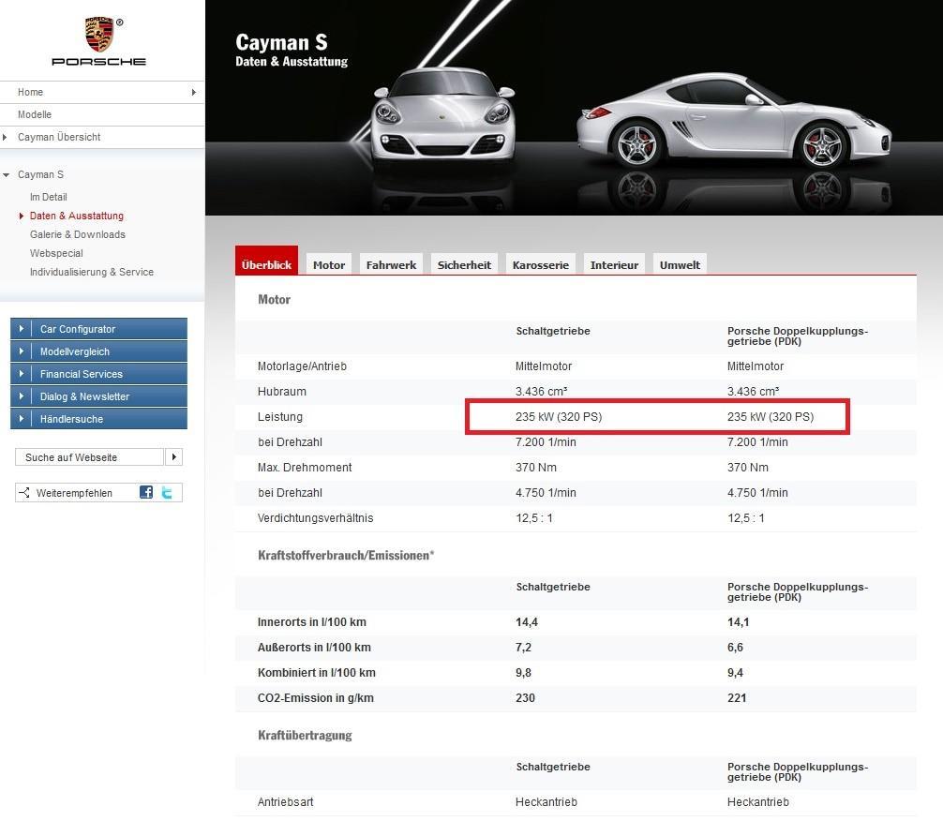Go to Individualisierung & Service page
This screenshot has height=836, width=943.
point(91,272)
